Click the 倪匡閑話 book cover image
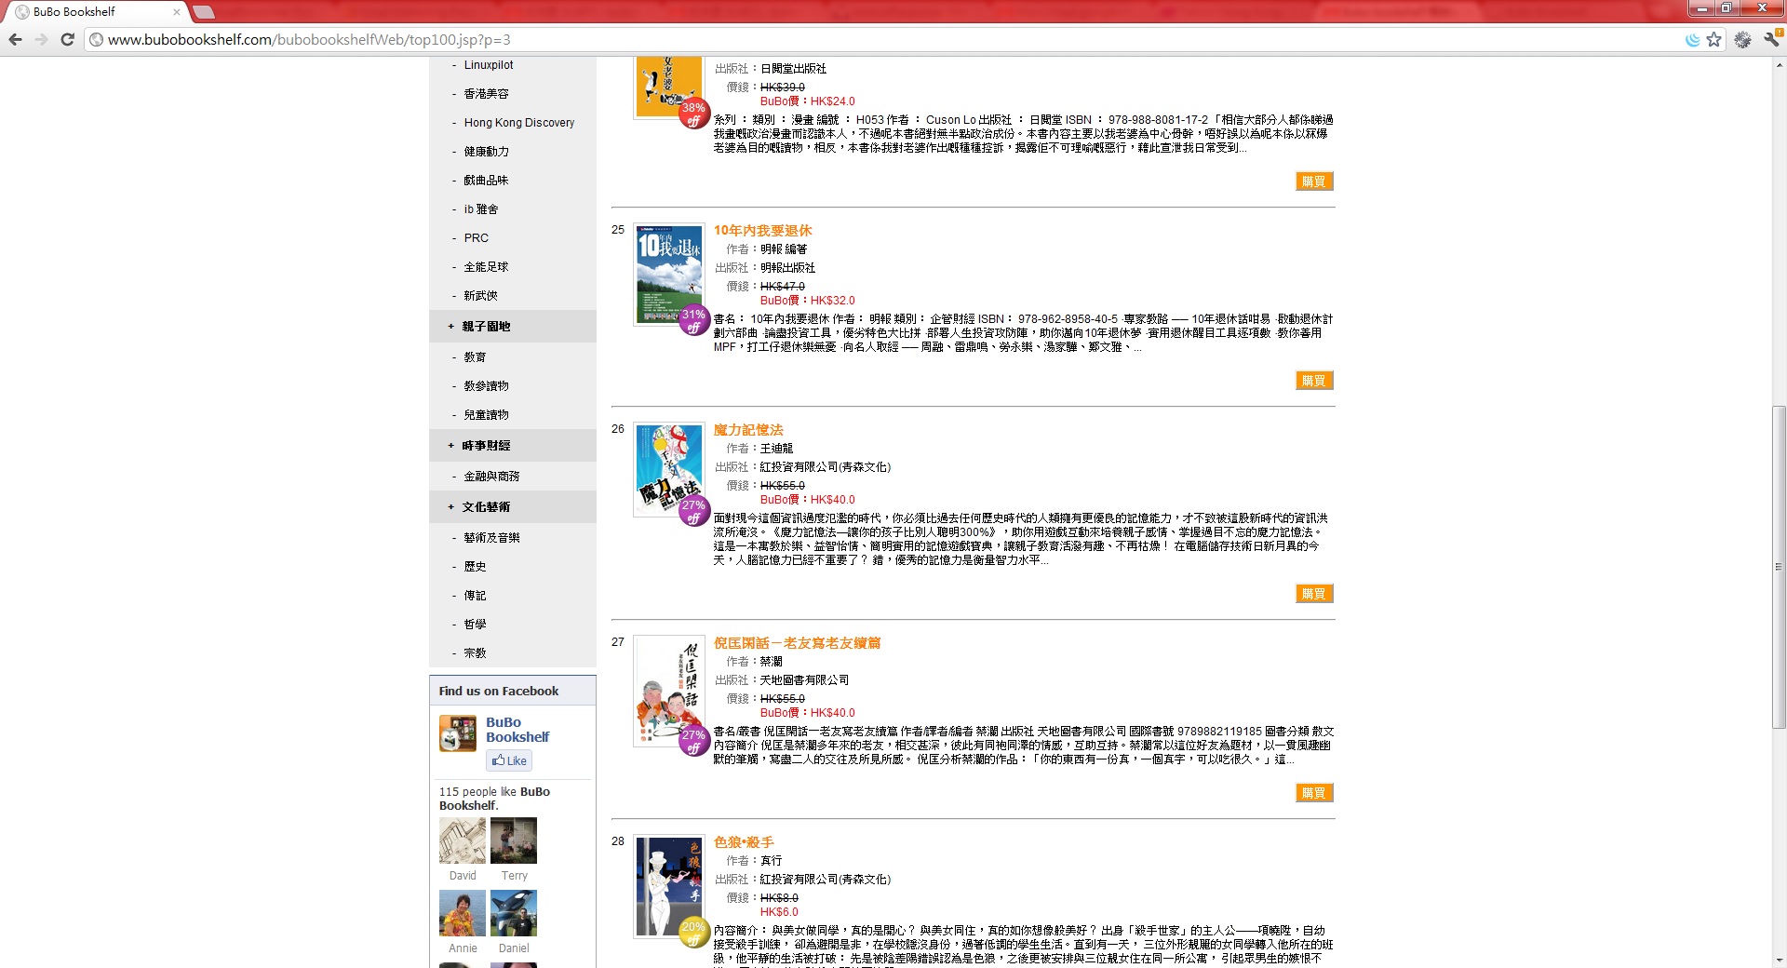 click(x=668, y=691)
